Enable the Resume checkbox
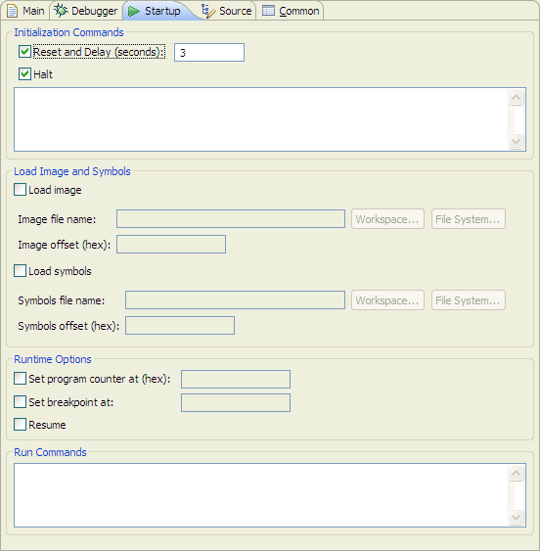This screenshot has width=540, height=551. point(20,425)
